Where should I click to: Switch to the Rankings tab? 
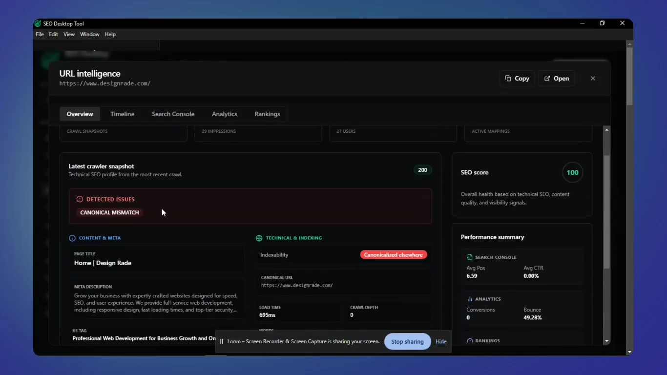click(x=267, y=114)
